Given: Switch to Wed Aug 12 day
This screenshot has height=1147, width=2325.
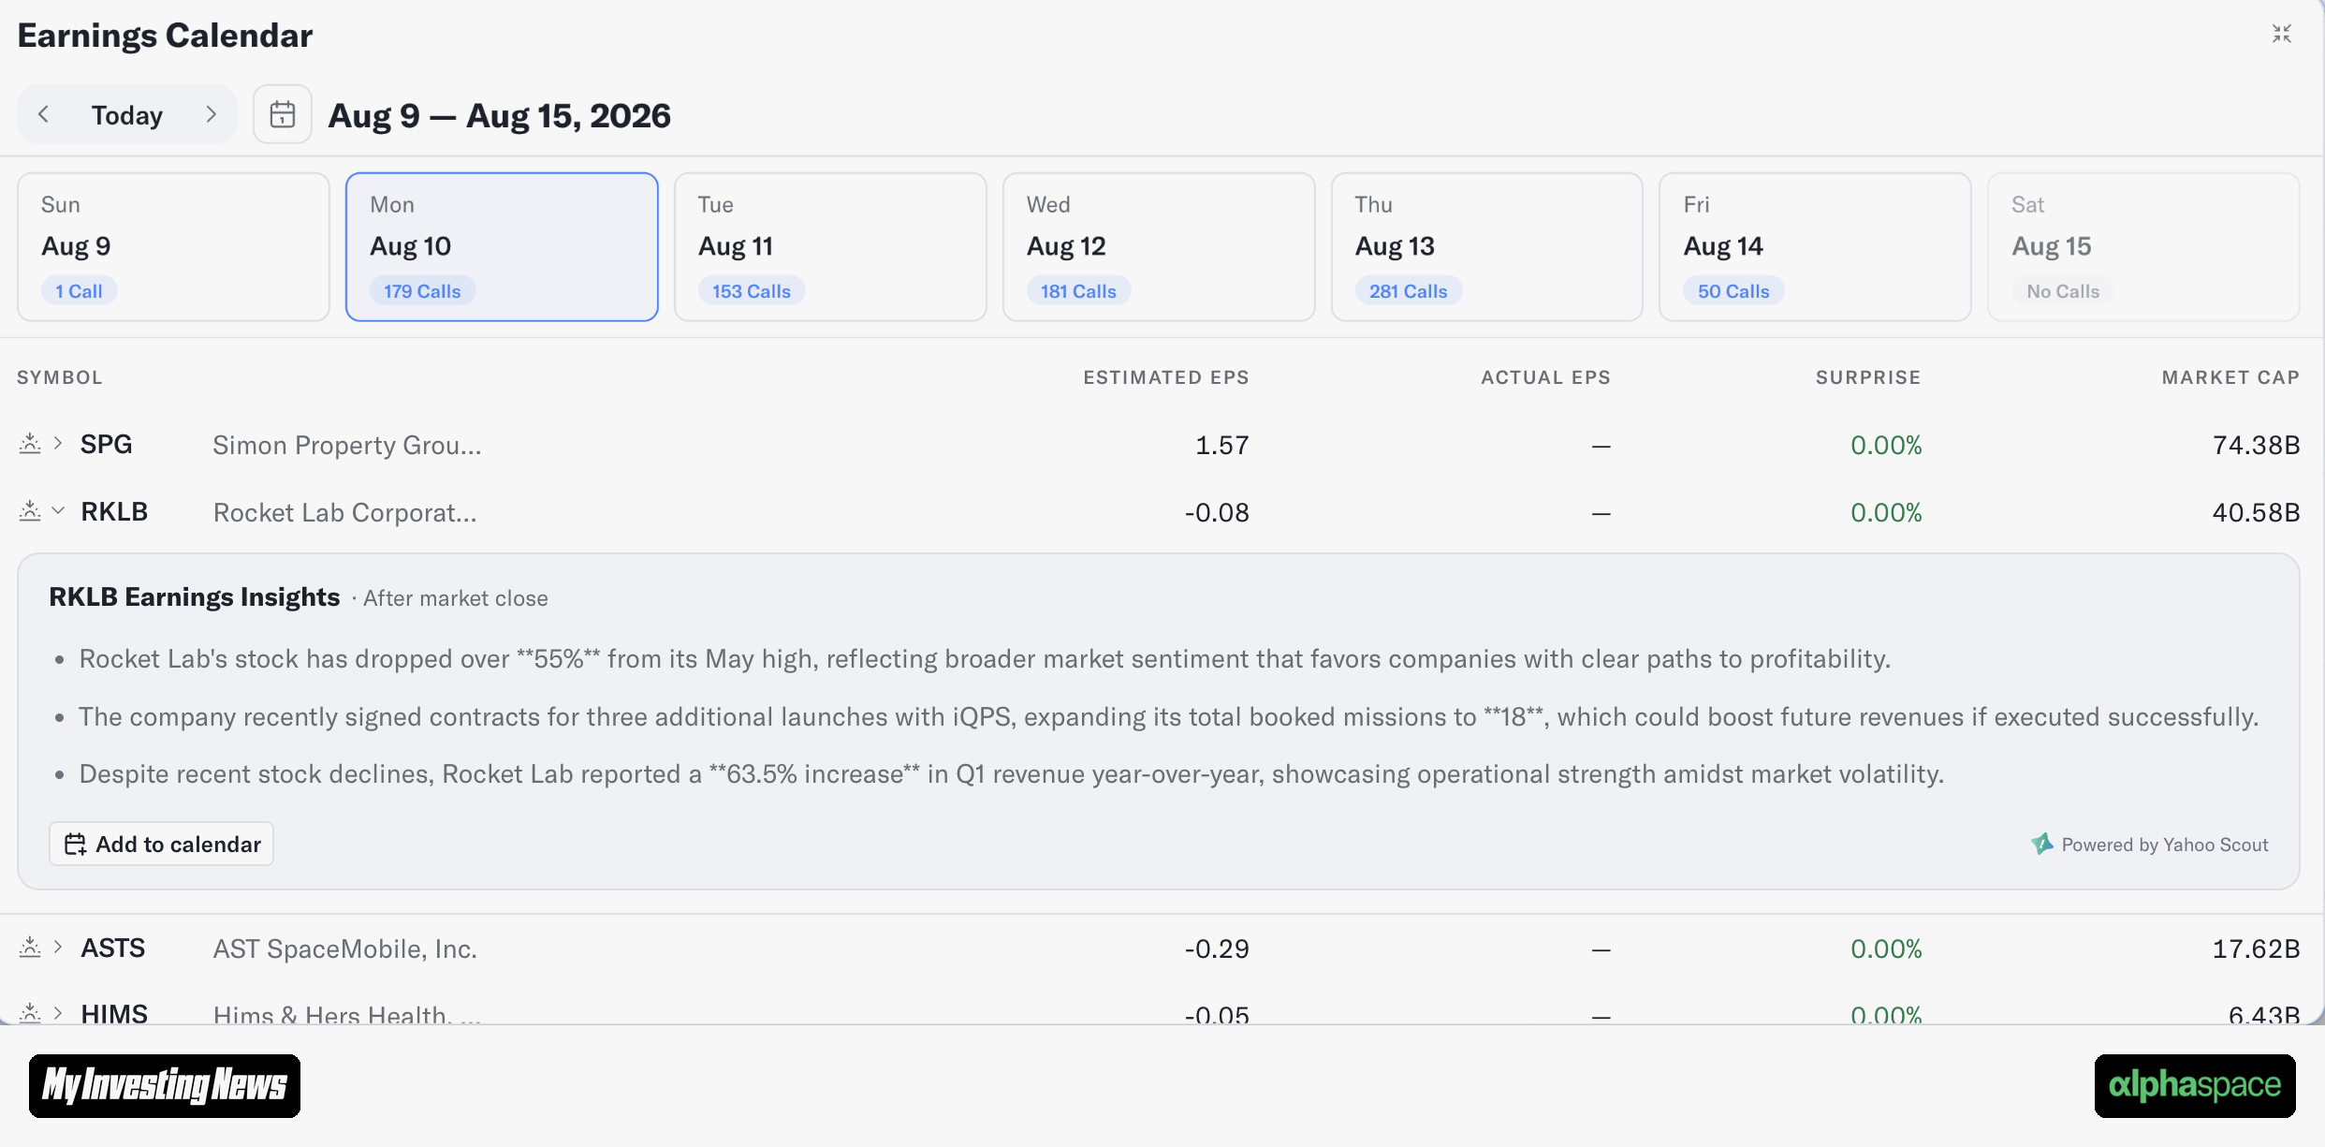Looking at the screenshot, I should (1159, 246).
